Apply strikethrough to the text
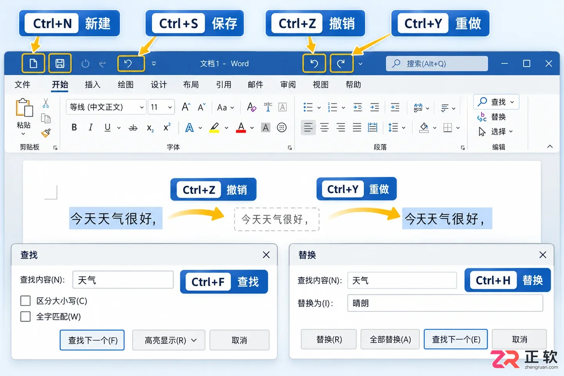The height and width of the screenshot is (376, 564). (133, 128)
